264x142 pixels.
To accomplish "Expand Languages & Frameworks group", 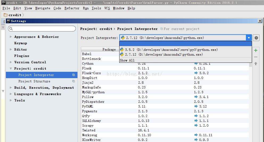I will (11, 94).
